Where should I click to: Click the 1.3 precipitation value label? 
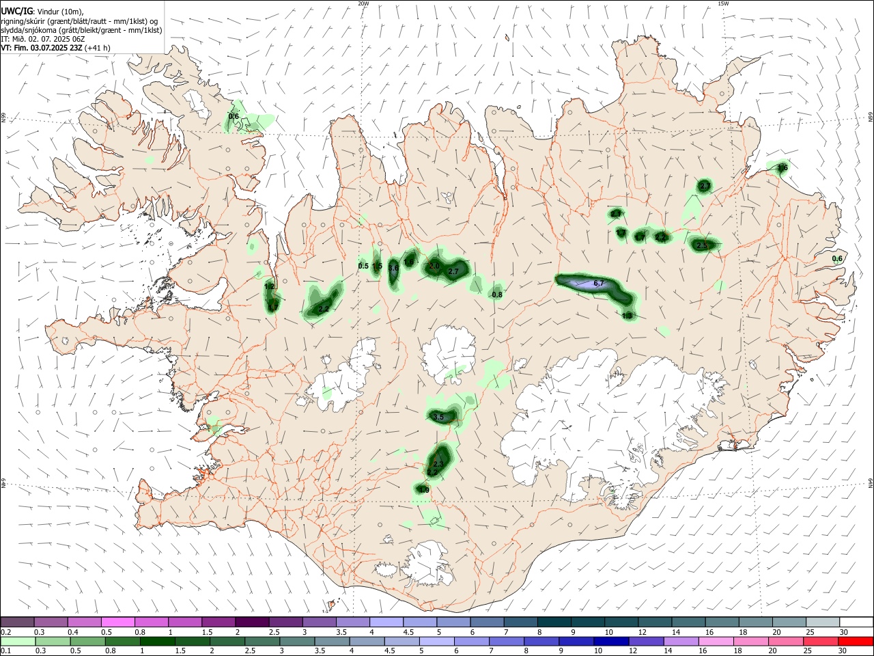628,316
